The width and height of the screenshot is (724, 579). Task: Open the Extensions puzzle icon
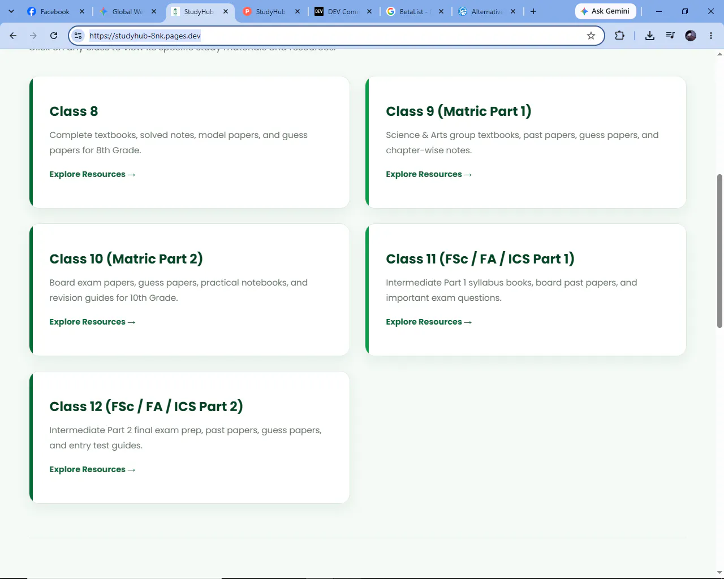click(619, 36)
